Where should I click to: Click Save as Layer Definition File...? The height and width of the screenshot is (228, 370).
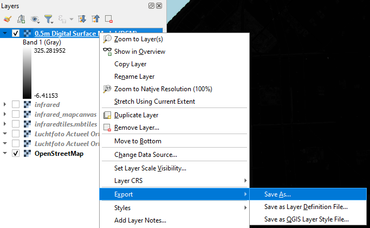(308, 207)
